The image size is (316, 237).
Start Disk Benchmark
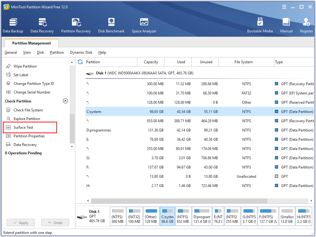coord(111,25)
